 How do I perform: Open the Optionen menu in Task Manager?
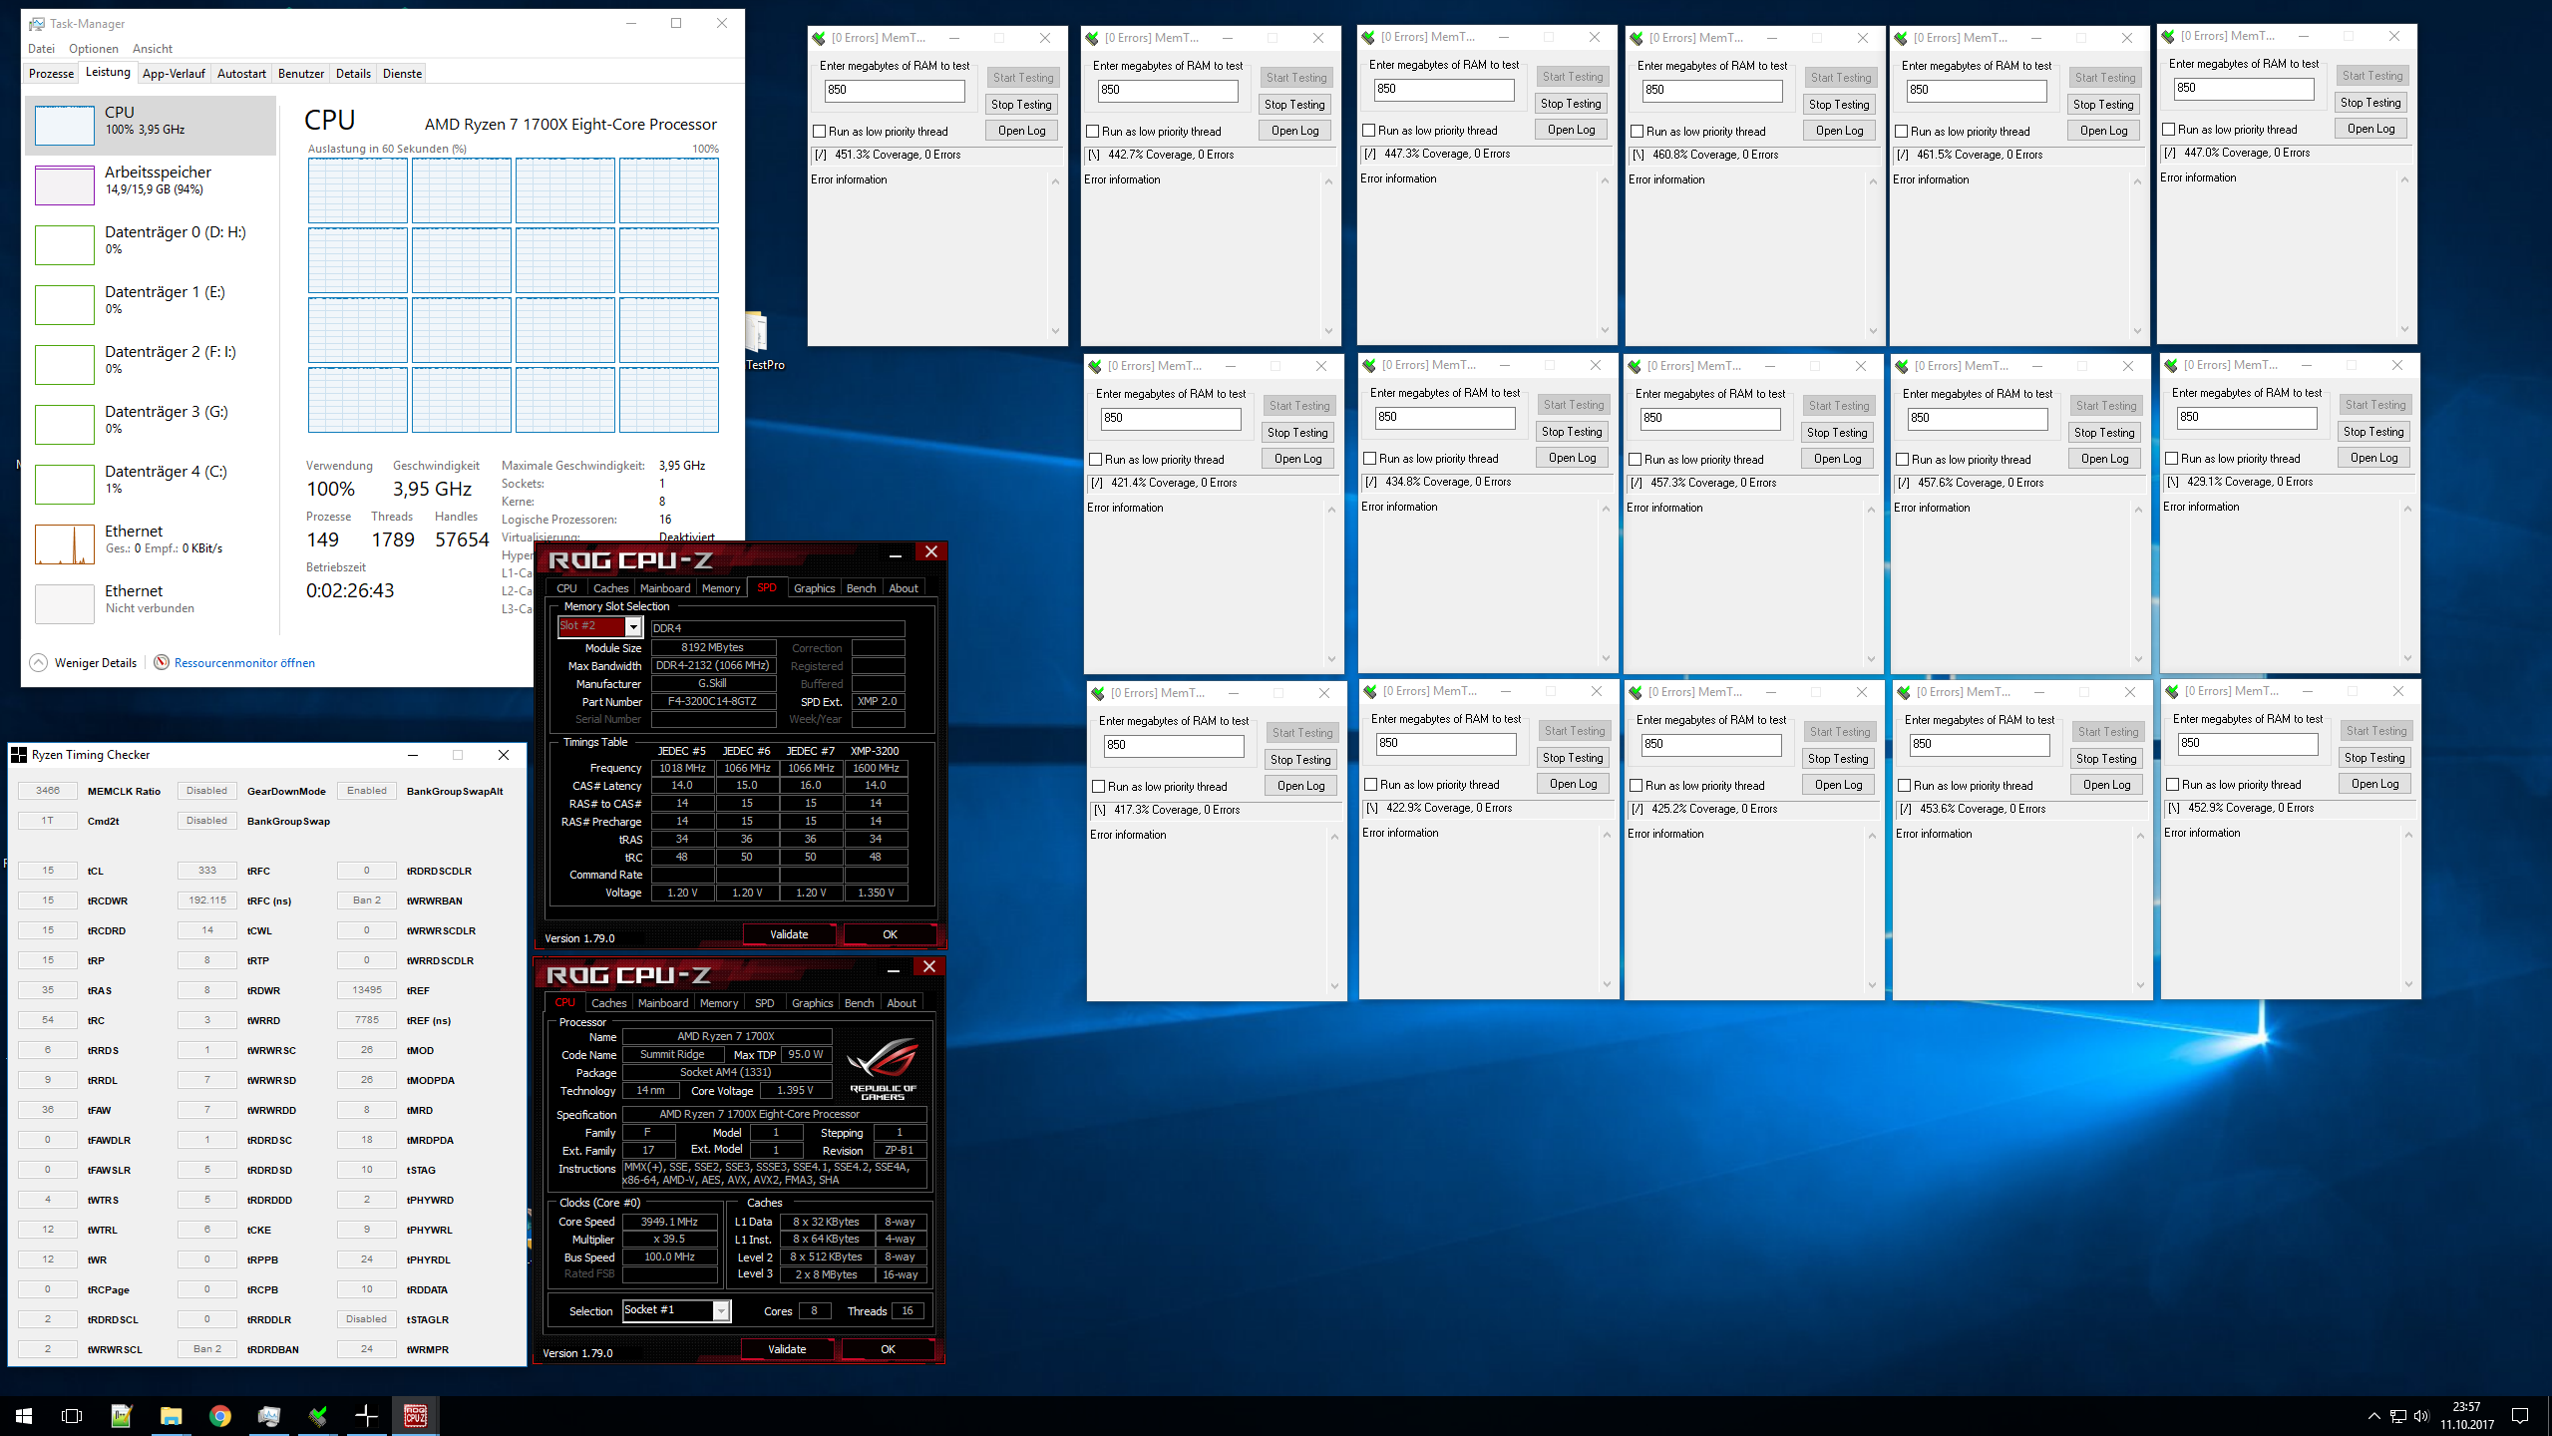point(93,48)
